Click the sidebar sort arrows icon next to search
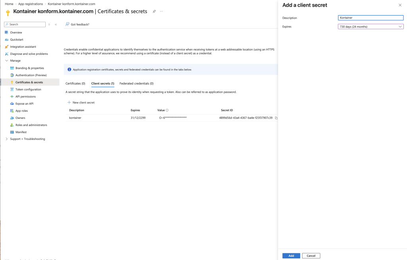The height and width of the screenshot is (260, 407). click(49, 24)
